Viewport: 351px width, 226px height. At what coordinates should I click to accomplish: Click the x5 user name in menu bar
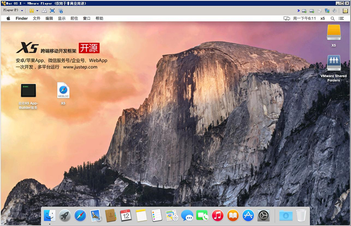(322, 18)
